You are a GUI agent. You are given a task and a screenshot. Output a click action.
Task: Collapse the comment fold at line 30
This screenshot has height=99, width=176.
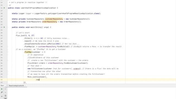coord(7,46)
